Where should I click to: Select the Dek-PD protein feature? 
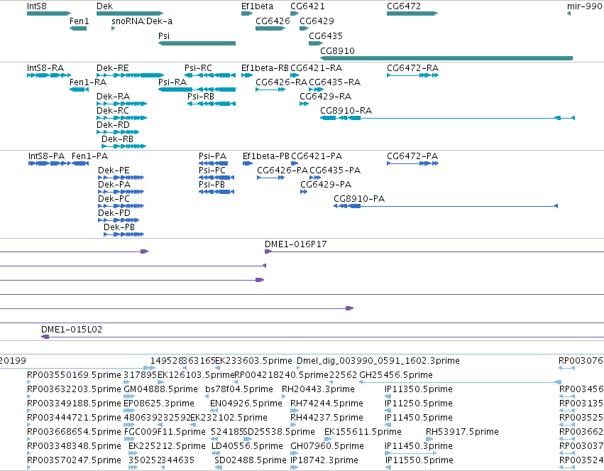coord(119,220)
